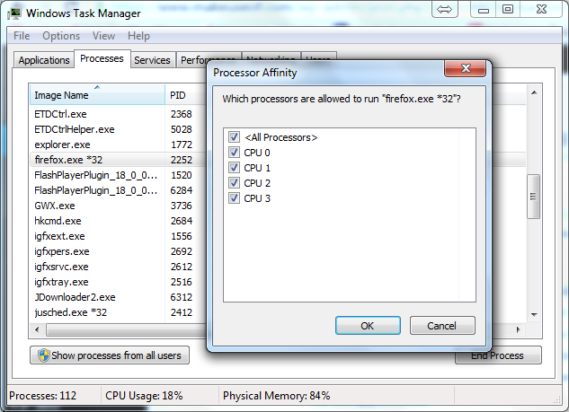This screenshot has width=569, height=412.
Task: Open the Options menu
Action: [61, 36]
